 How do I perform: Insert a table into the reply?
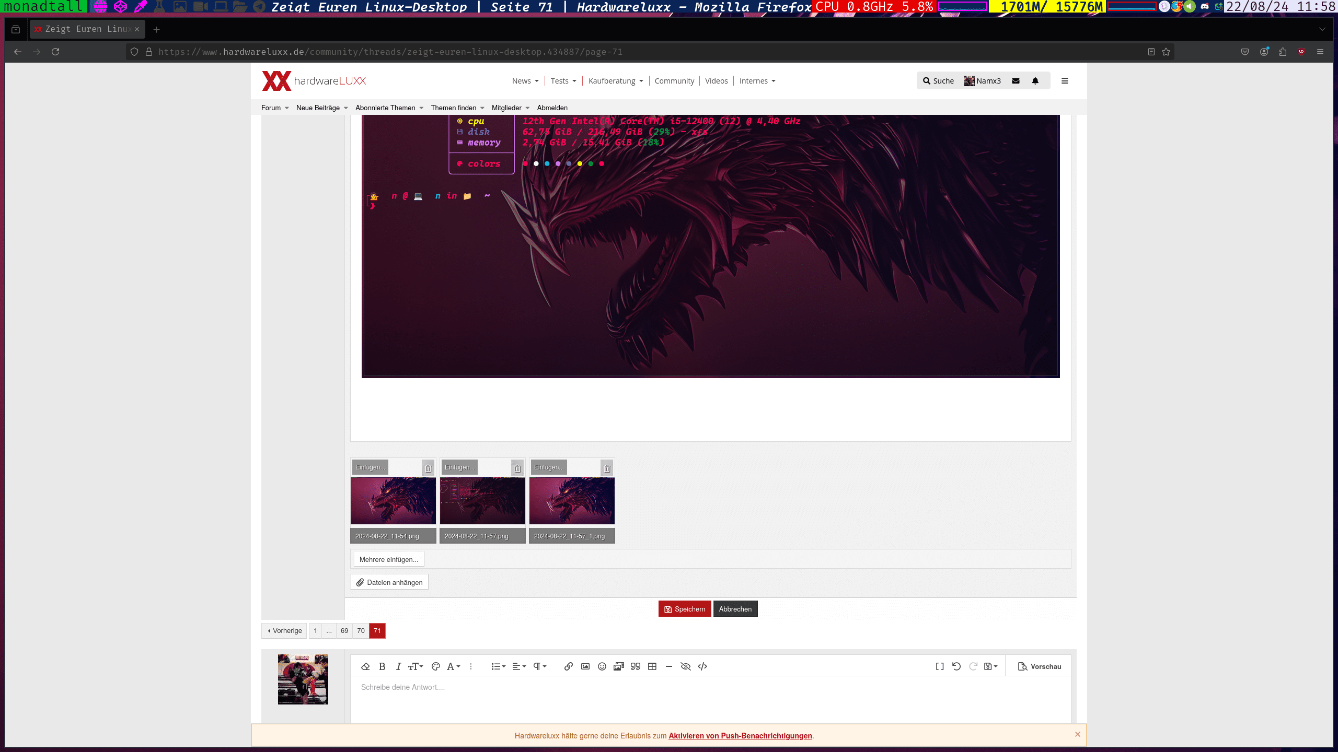(x=652, y=666)
